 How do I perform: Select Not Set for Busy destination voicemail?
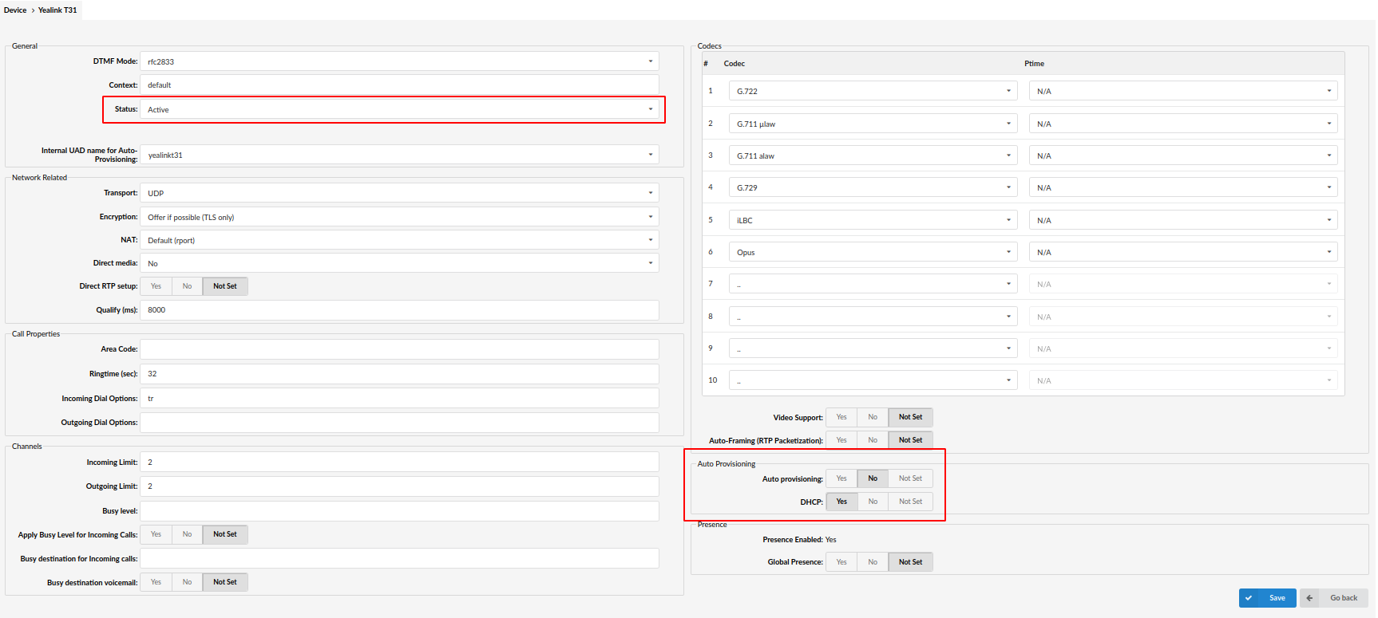(x=225, y=582)
